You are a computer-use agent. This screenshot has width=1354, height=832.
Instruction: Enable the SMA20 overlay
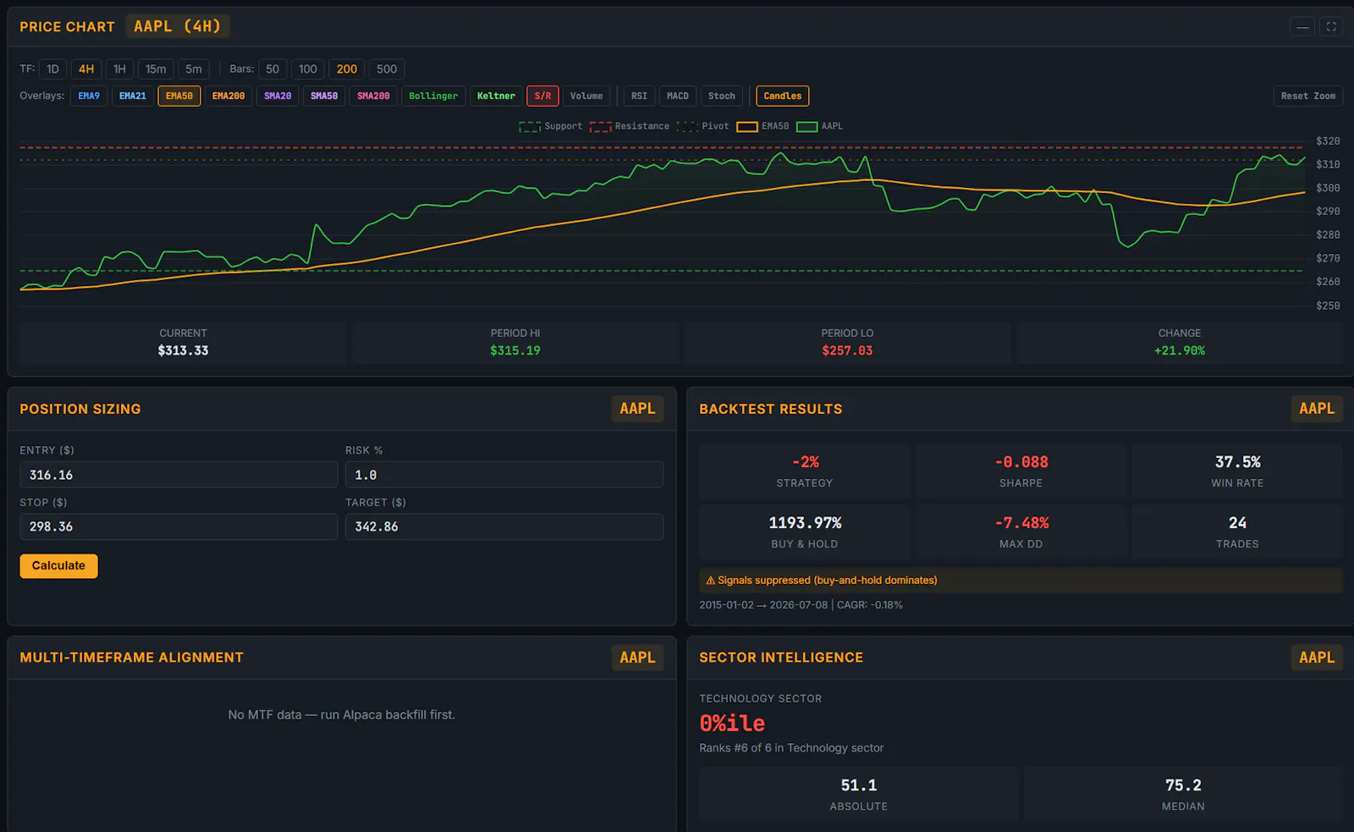pyautogui.click(x=278, y=96)
